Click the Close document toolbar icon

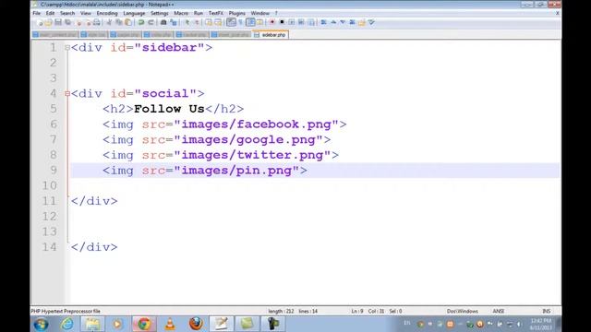pos(78,22)
